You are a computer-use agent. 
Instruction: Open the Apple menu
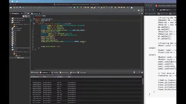pos(12,1)
